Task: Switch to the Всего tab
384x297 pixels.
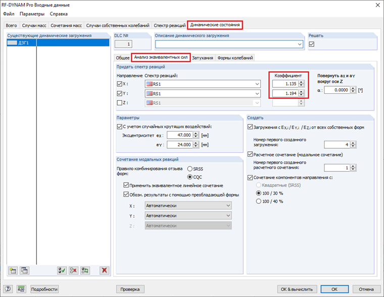Action: tap(11, 25)
